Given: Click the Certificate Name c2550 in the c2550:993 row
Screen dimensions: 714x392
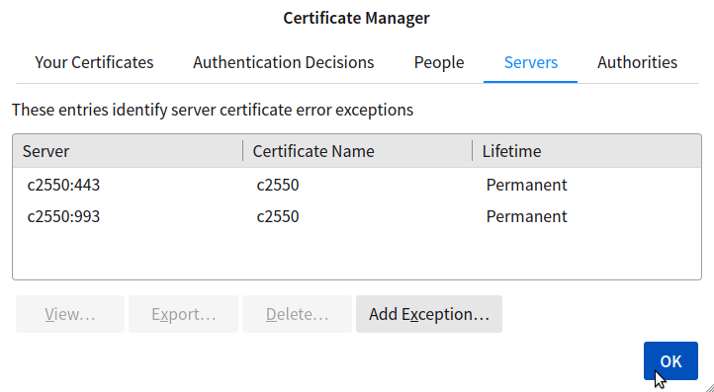Looking at the screenshot, I should tap(278, 216).
